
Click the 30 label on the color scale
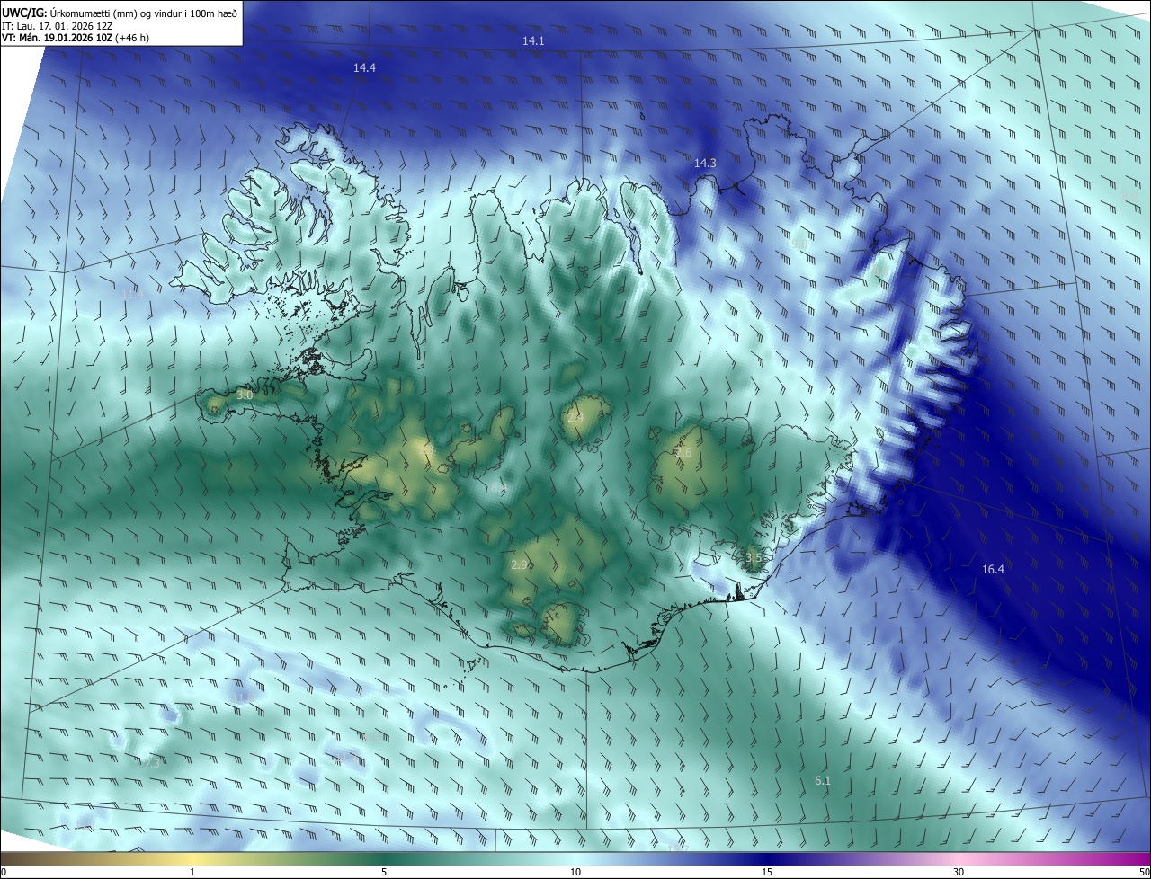coord(959,873)
